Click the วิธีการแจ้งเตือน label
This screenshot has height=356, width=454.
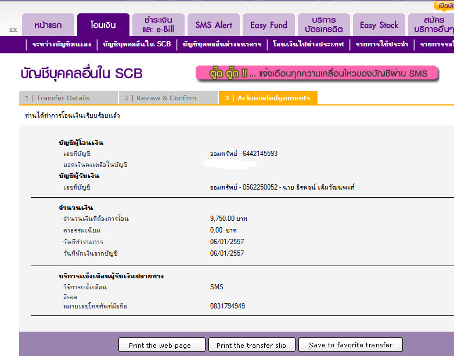tap(85, 287)
